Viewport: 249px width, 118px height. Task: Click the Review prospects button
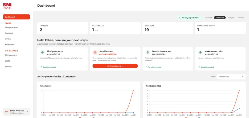[115, 66]
